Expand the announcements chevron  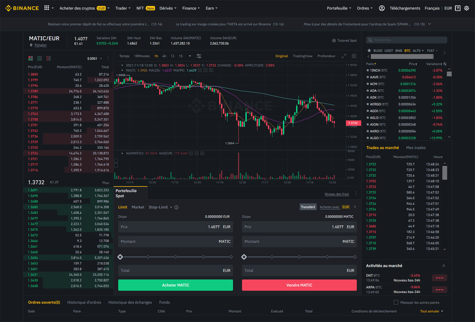[430, 24]
